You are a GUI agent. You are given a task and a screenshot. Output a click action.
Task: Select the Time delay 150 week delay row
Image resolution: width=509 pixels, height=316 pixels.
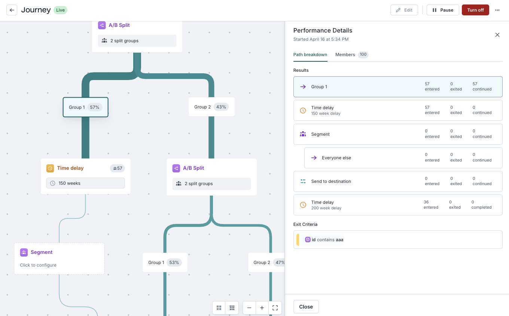398,110
